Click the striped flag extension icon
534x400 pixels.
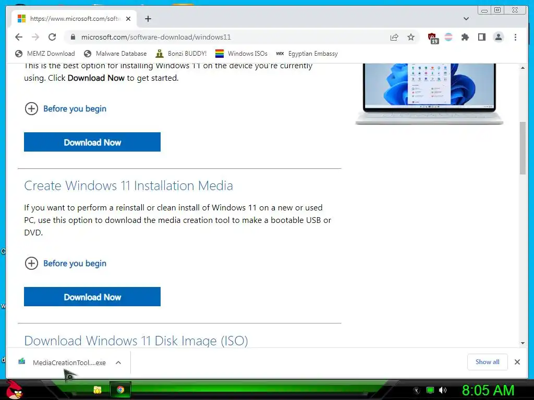click(x=448, y=37)
